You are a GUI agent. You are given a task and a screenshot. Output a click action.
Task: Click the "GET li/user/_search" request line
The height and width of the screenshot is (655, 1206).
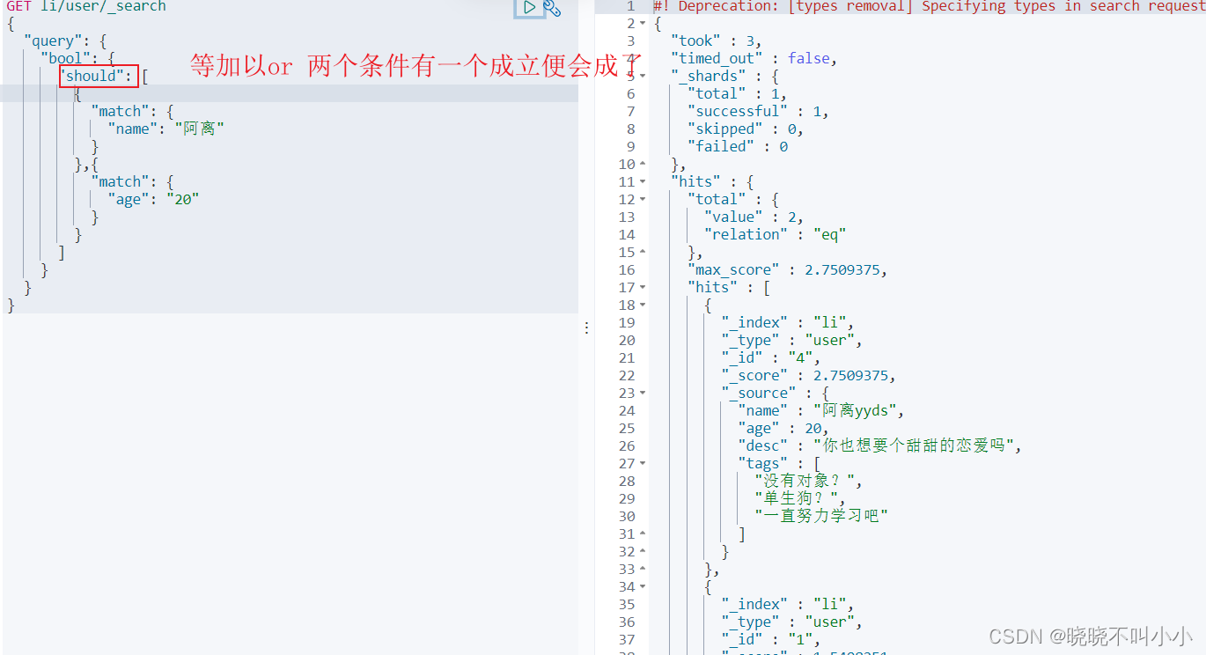tap(86, 6)
